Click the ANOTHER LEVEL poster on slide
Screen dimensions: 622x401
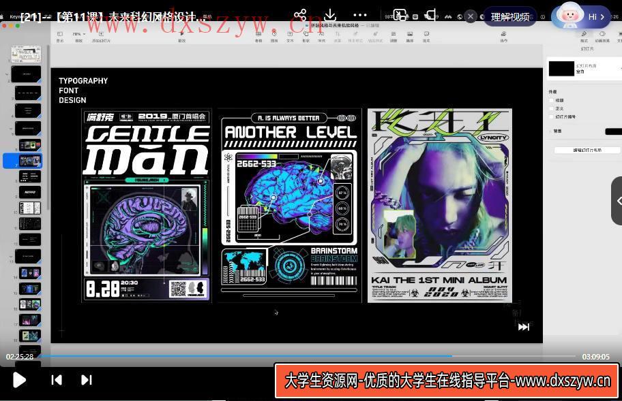click(x=290, y=206)
